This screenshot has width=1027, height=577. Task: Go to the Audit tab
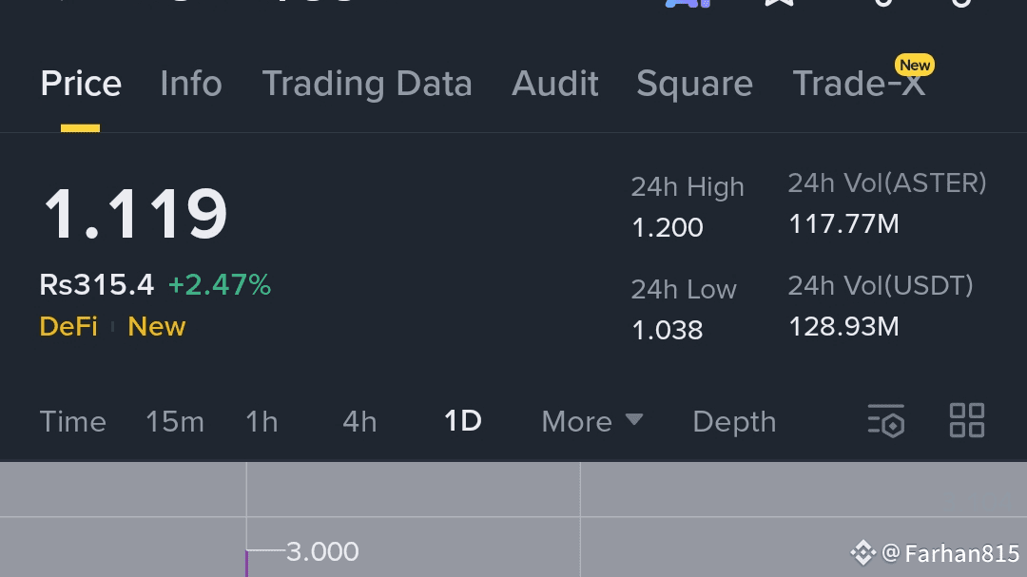(555, 84)
